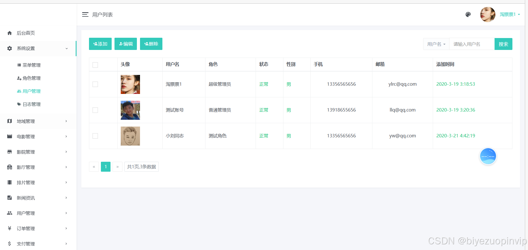The image size is (528, 250).
Task: Expand the 电影管理 chevron
Action: tap(66, 136)
